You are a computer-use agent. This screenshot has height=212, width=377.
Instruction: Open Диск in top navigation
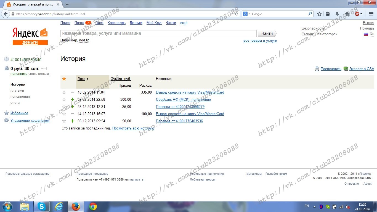(x=99, y=23)
